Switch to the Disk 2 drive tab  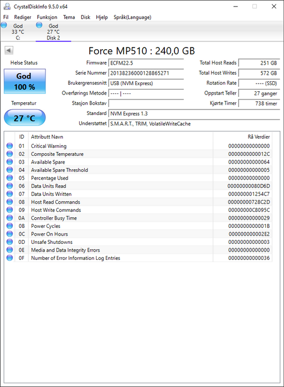53,32
